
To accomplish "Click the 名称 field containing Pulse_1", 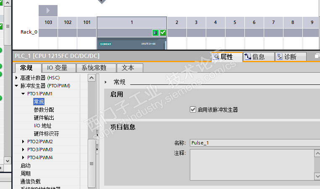I will coord(254,143).
